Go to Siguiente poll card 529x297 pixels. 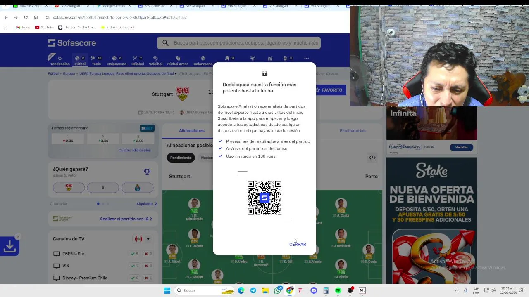(147, 204)
